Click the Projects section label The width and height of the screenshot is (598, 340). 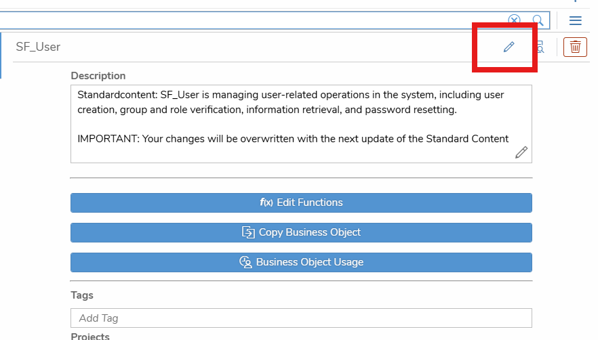[89, 336]
